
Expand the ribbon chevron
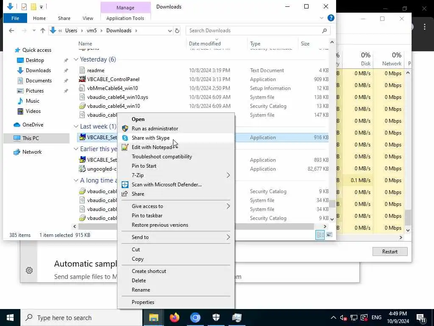pos(321,18)
